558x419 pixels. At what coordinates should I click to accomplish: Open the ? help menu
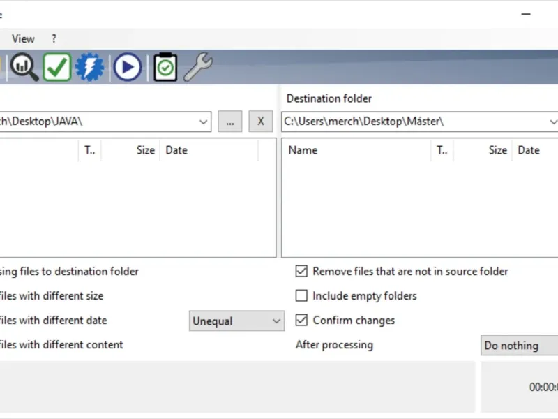(x=54, y=38)
